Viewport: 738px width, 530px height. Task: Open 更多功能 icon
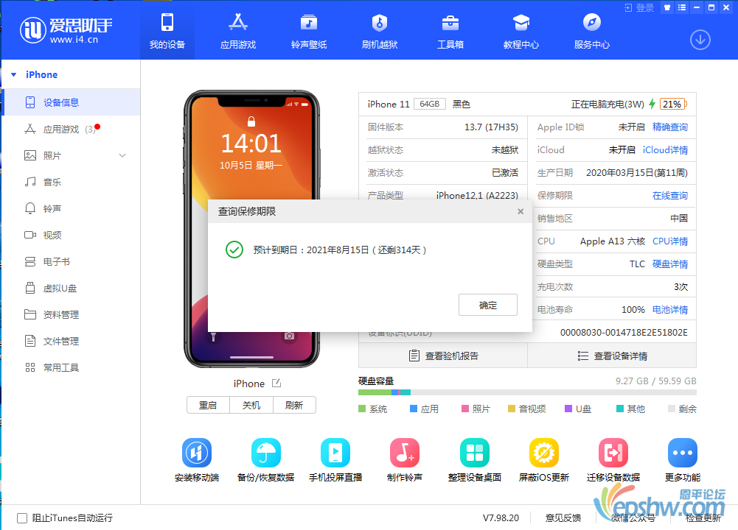click(683, 453)
